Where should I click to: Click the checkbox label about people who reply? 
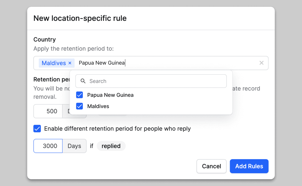coord(117,129)
